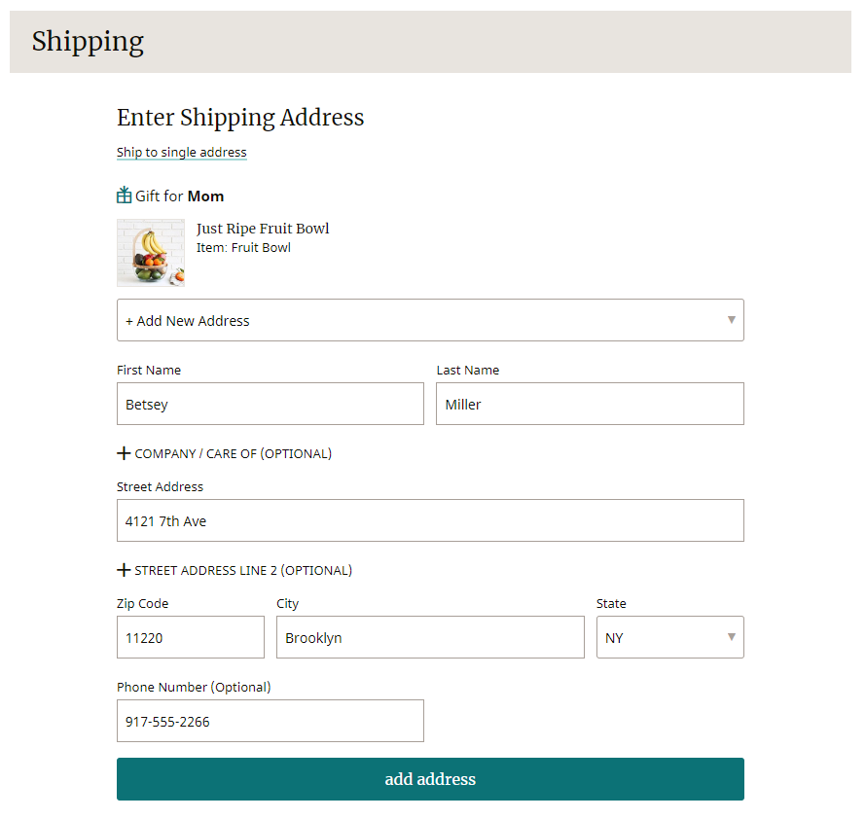This screenshot has height=819, width=866.
Task: Click the gift box icon beside Gift for Mom
Action: point(125,195)
